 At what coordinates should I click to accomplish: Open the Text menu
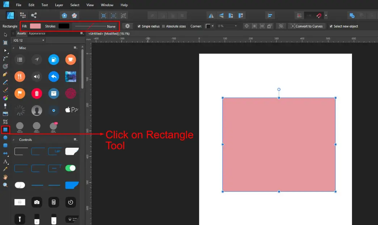tap(44, 5)
